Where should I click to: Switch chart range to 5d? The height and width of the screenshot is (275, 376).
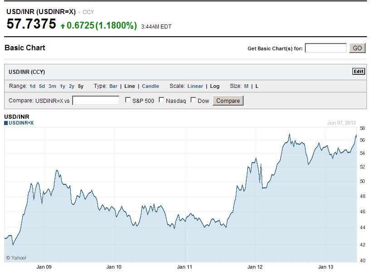point(42,86)
